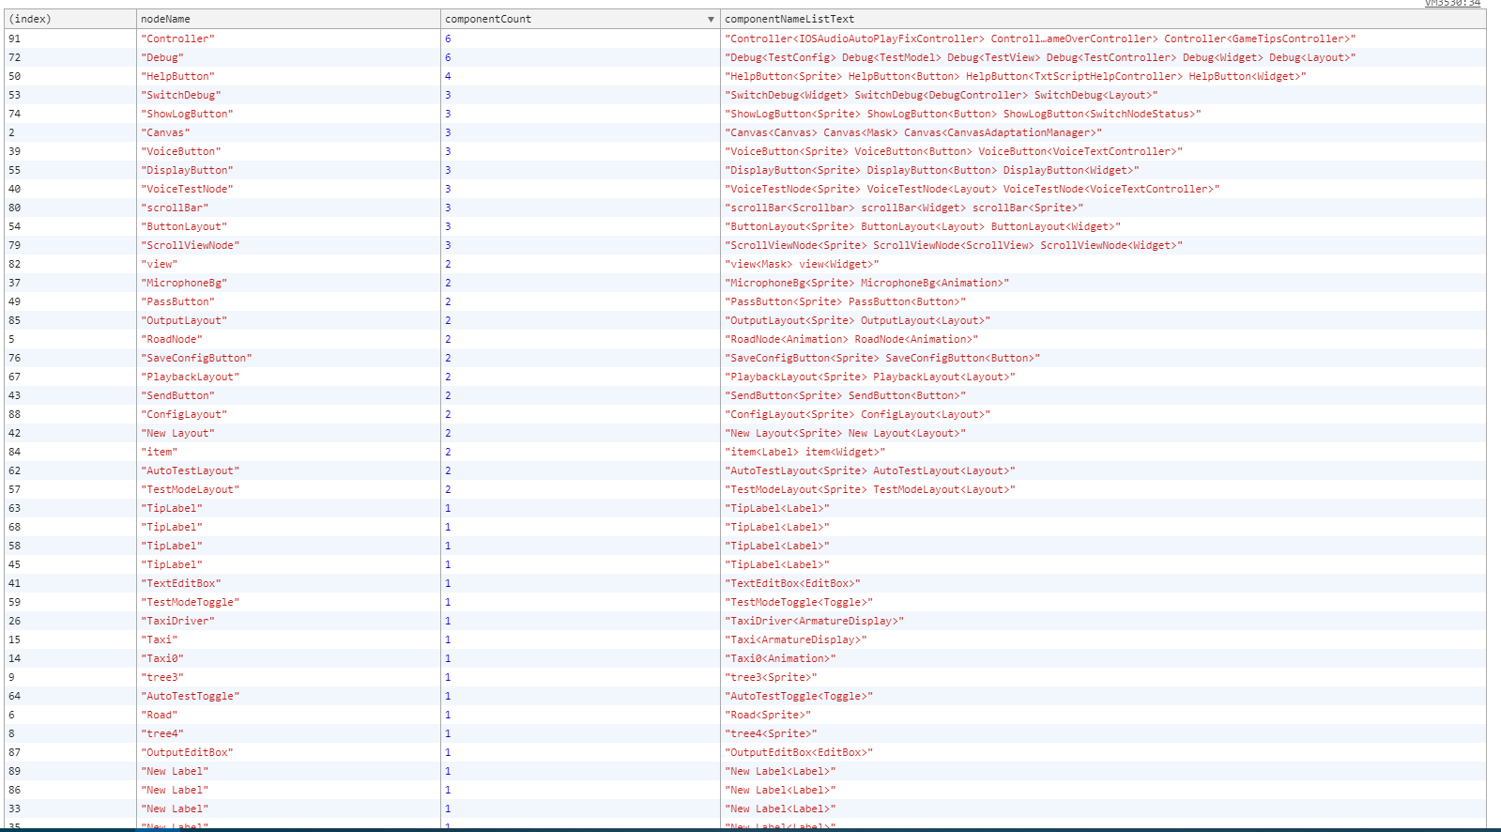The height and width of the screenshot is (832, 1501).
Task: Select the component list "MicrophoneBg<Sprite> MicrophoneBg<Animation>"
Action: [866, 283]
